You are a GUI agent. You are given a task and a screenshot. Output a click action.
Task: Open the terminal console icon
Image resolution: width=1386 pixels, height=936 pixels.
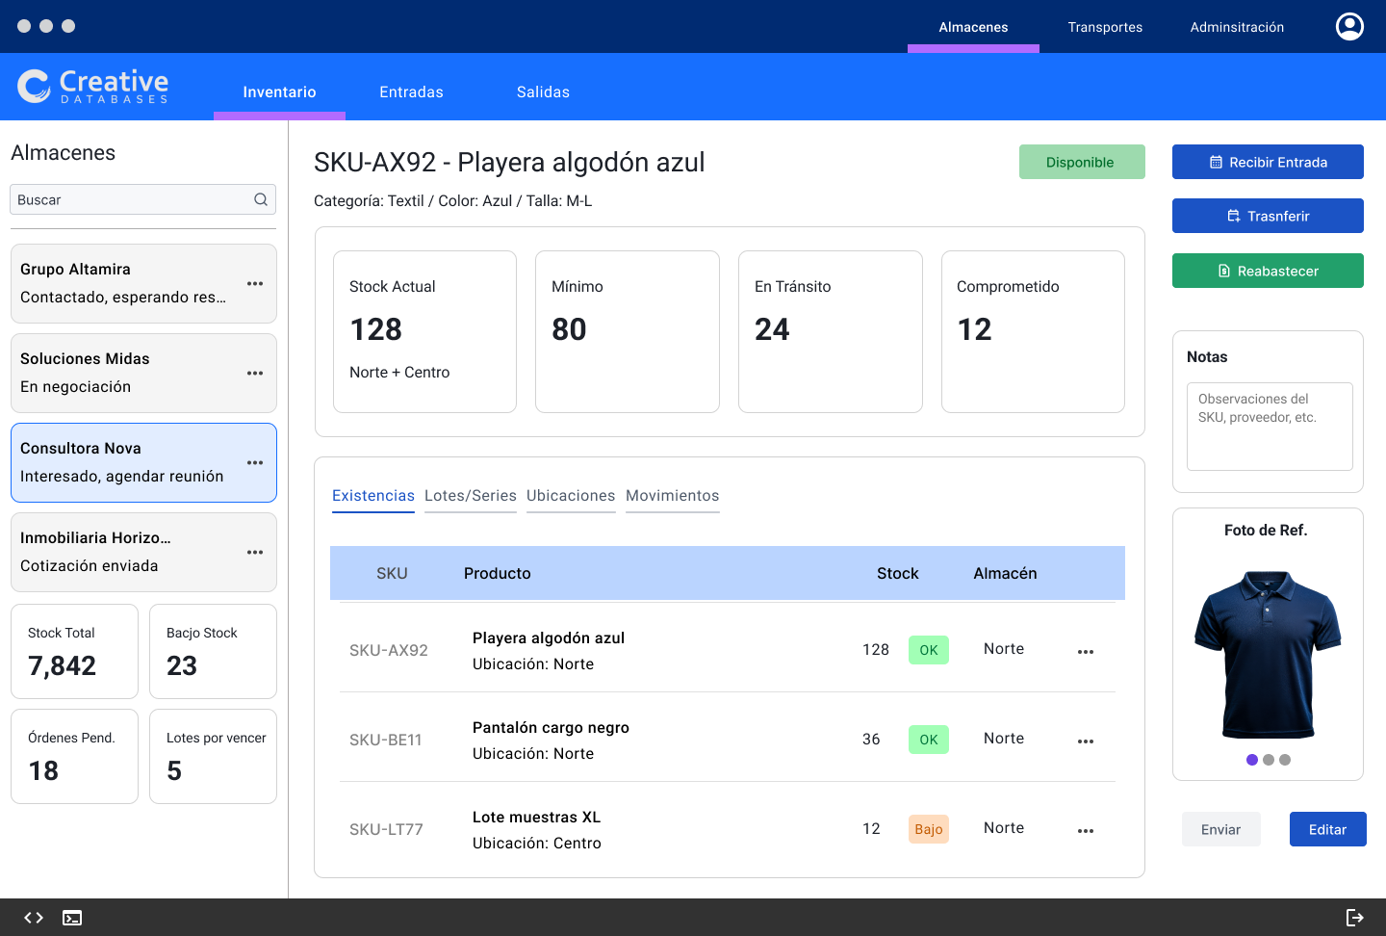(x=72, y=918)
